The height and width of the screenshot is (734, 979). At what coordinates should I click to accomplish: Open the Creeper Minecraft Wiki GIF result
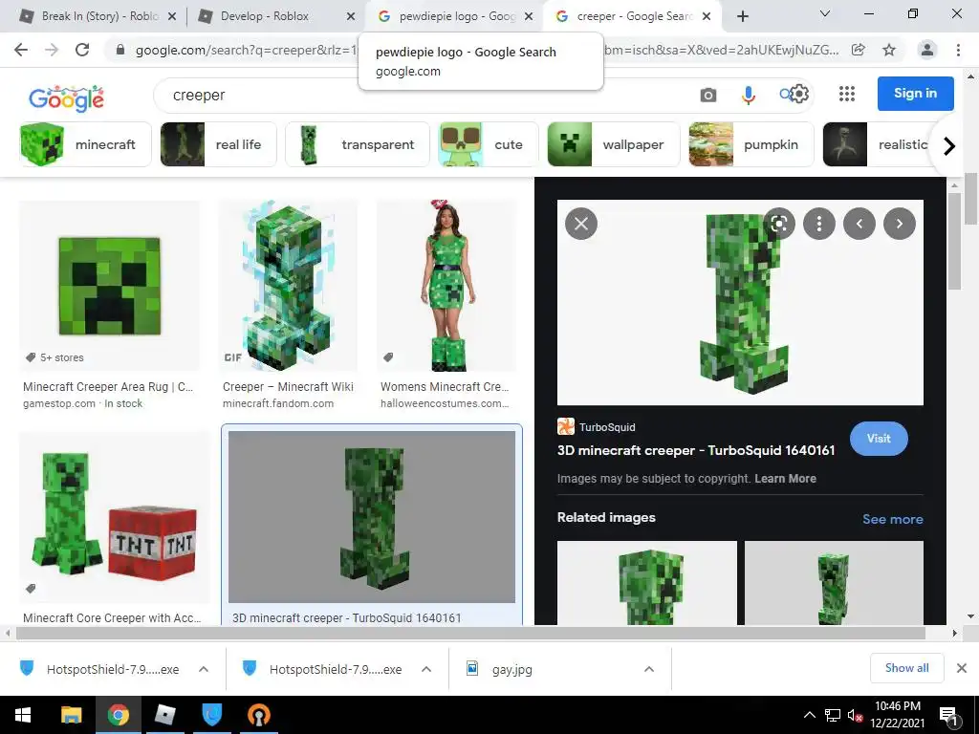coord(288,286)
